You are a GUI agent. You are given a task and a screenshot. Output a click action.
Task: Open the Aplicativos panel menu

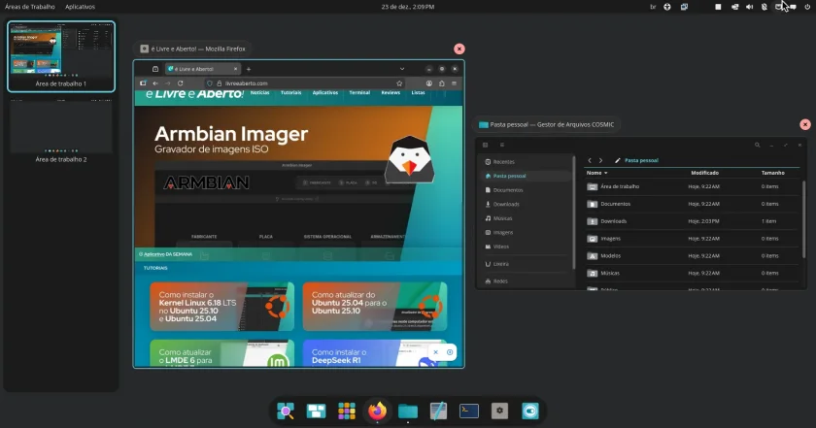tap(80, 7)
